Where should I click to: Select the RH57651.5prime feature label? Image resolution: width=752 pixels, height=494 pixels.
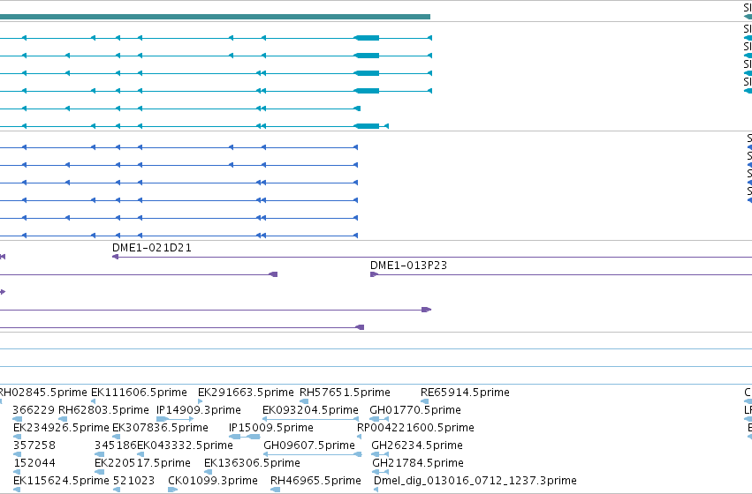[x=345, y=393]
